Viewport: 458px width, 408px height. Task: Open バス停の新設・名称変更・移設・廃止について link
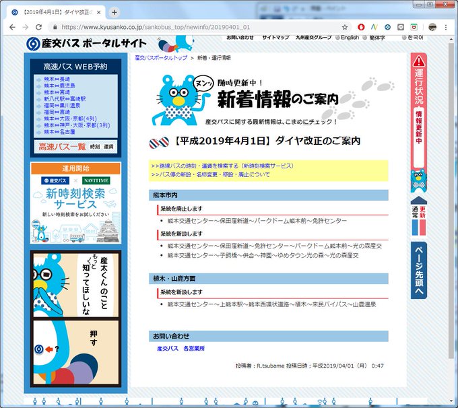click(210, 174)
